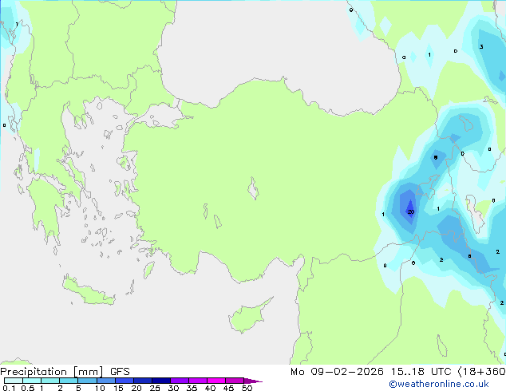Click the '15..18 UTC' time text
Screen dimensions: 506x391
421,372
